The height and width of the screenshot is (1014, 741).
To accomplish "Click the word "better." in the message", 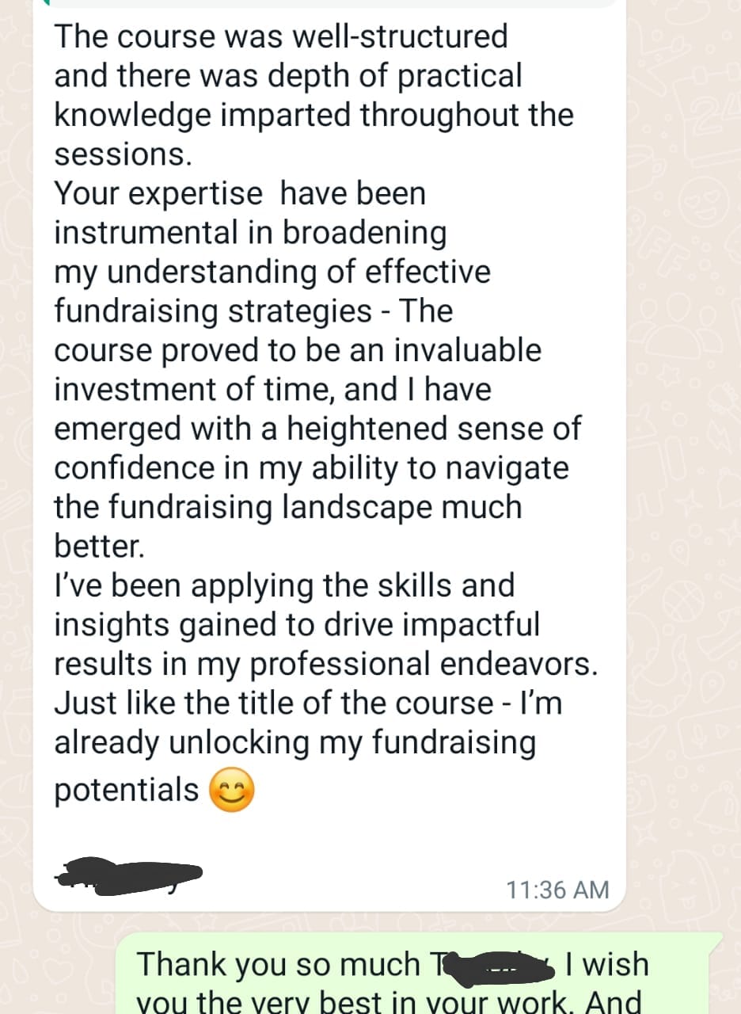I will point(100,546).
